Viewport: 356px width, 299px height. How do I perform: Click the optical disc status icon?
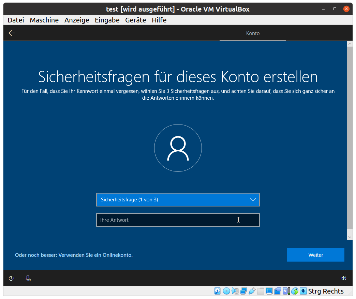point(226,291)
